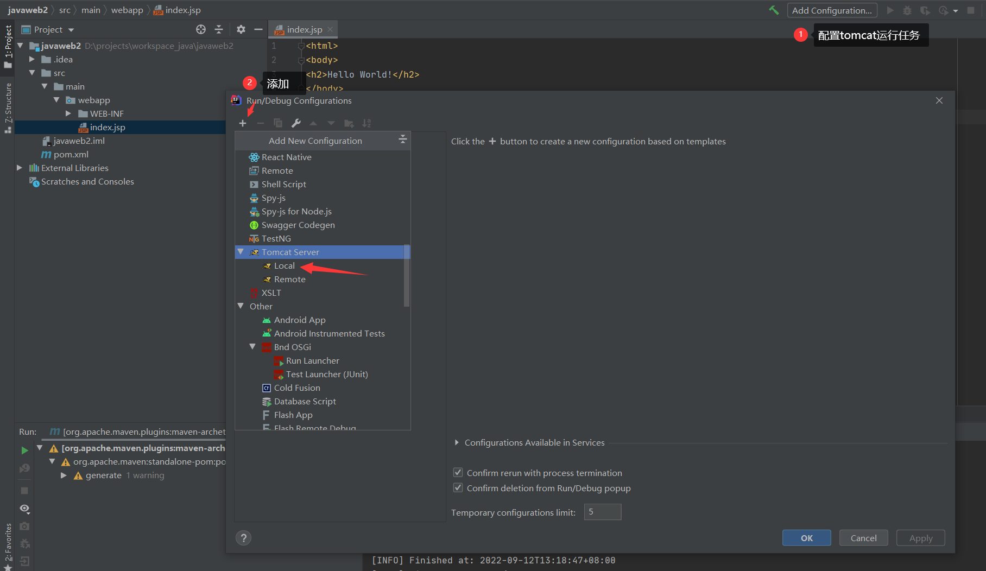Click the move configuration up arrow
The height and width of the screenshot is (571, 986).
pos(313,123)
